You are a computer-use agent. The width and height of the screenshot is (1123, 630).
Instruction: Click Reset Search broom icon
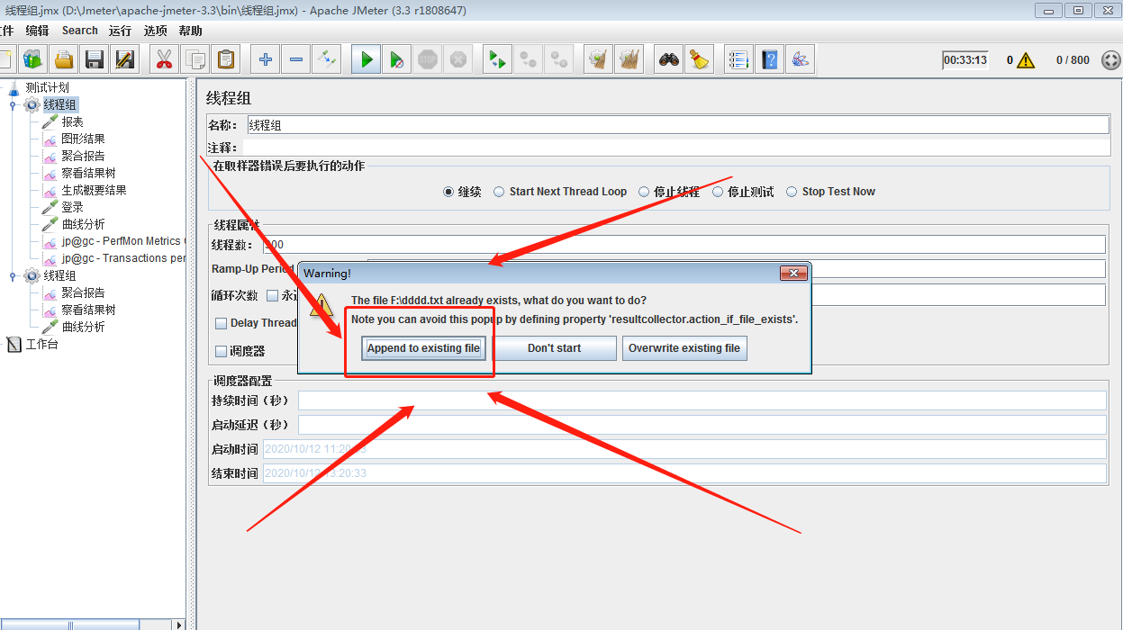(699, 60)
